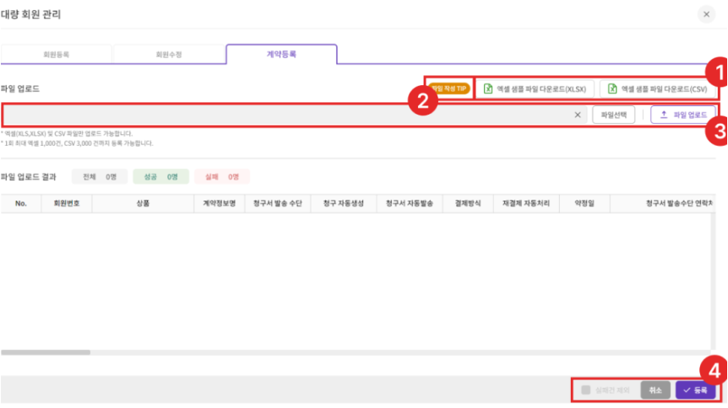Click the 취소 button

655,390
